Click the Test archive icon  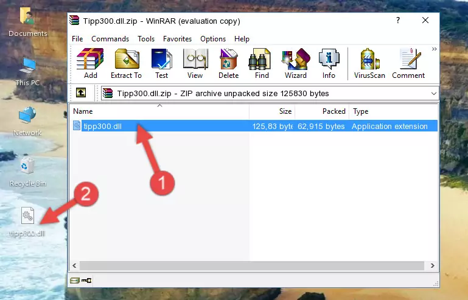pos(161,63)
